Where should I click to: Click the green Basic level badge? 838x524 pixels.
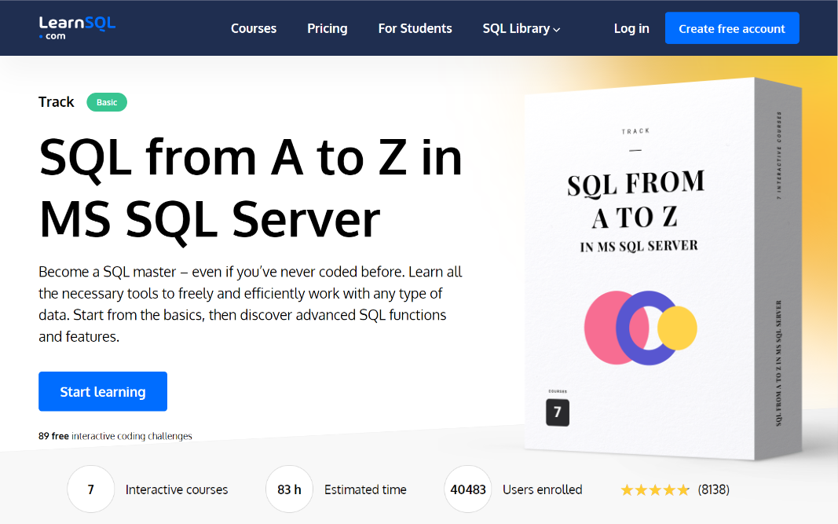pyautogui.click(x=107, y=102)
